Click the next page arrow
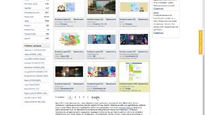205x115 pixels. tap(88, 97)
